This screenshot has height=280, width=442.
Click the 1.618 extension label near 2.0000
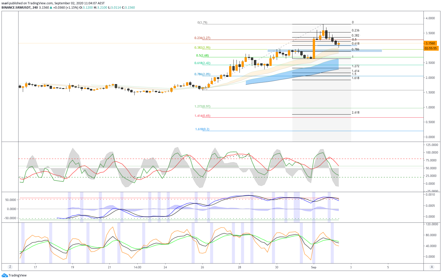(x=356, y=78)
